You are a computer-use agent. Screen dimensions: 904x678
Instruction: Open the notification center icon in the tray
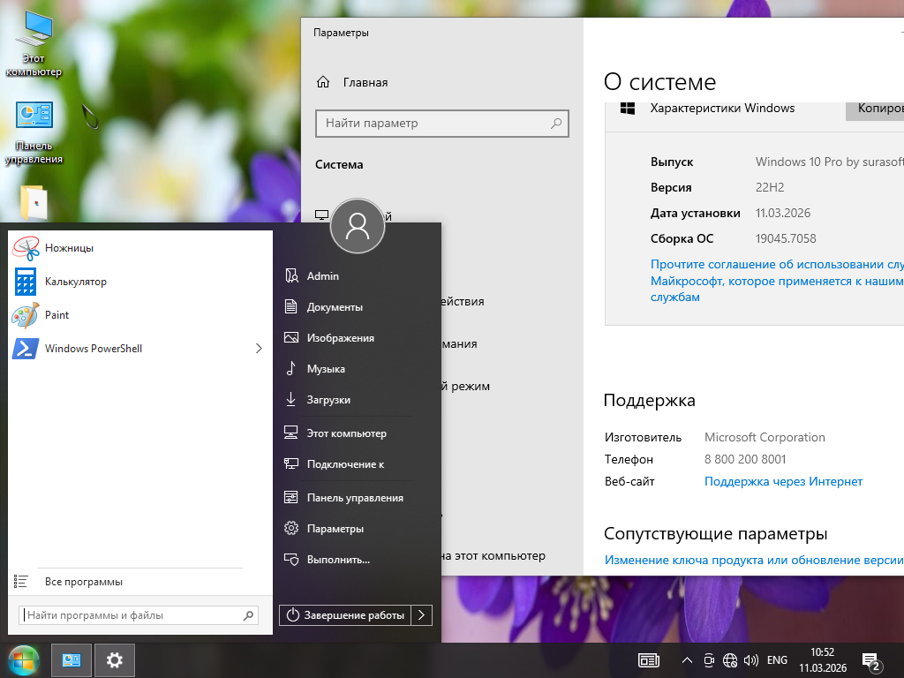click(870, 660)
